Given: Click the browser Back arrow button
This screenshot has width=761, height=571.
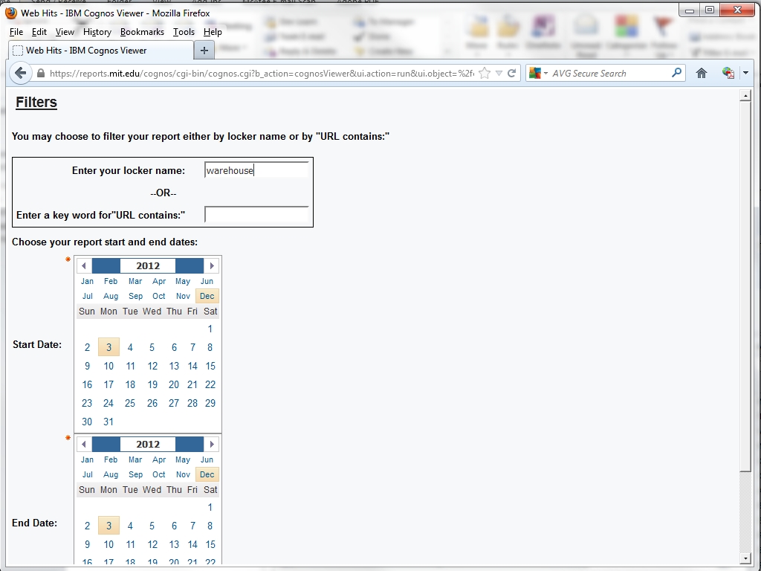Looking at the screenshot, I should [21, 73].
